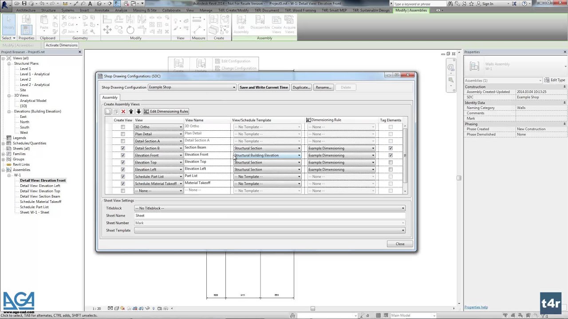Click the Sheet Name input field
568x319 pixels.
[x=270, y=216]
